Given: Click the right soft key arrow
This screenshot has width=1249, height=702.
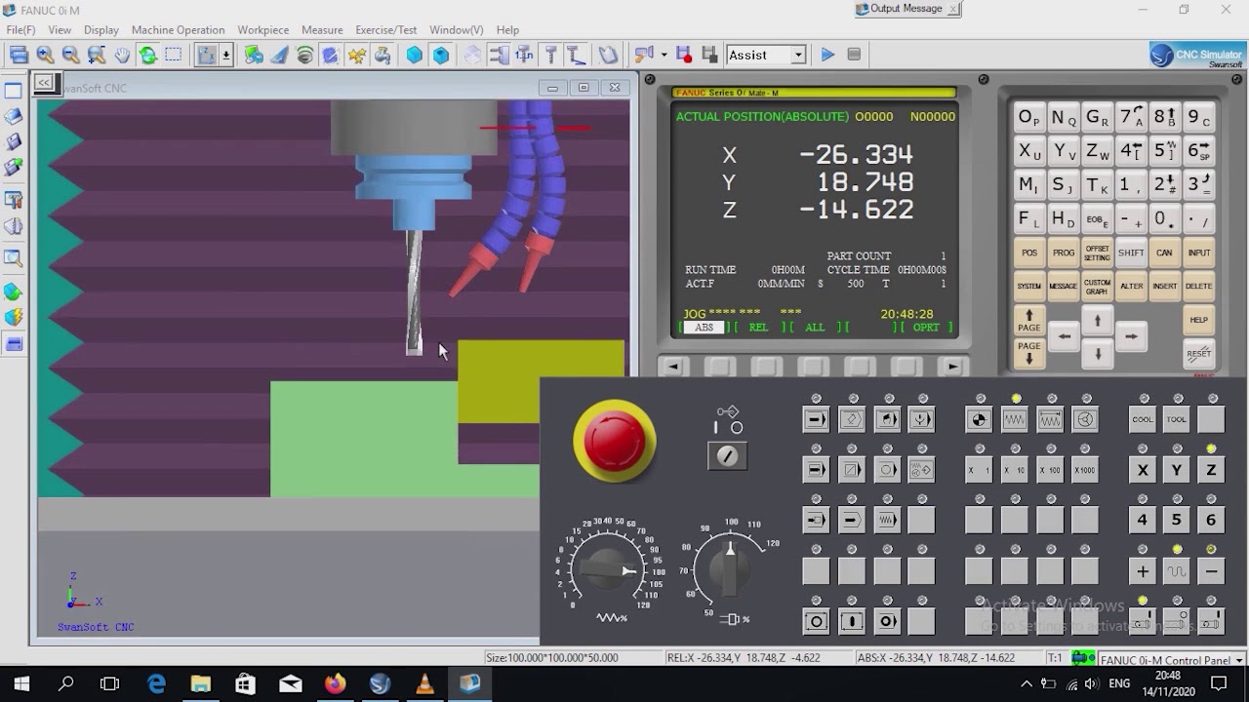Looking at the screenshot, I should (x=953, y=368).
